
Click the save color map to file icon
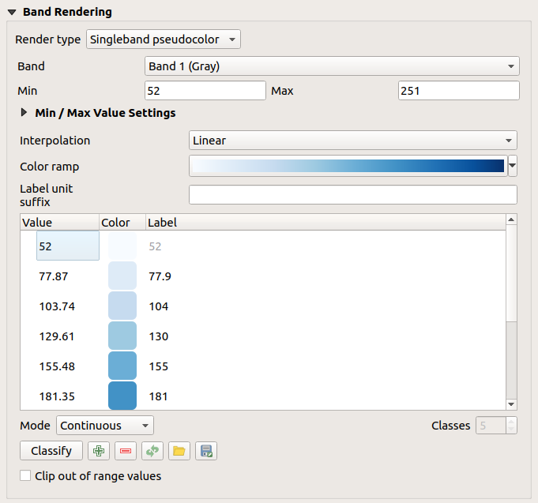click(205, 451)
